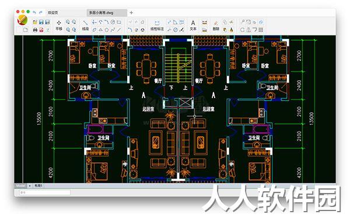Switch to the 多层小高等.dwg tab

pyautogui.click(x=101, y=13)
